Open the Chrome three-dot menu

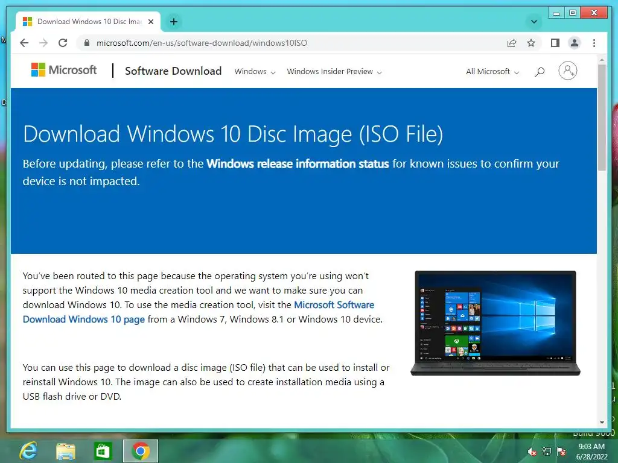(594, 43)
